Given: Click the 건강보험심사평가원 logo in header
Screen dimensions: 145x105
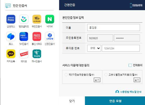Looking at the screenshot, I should (x=136, y=5).
